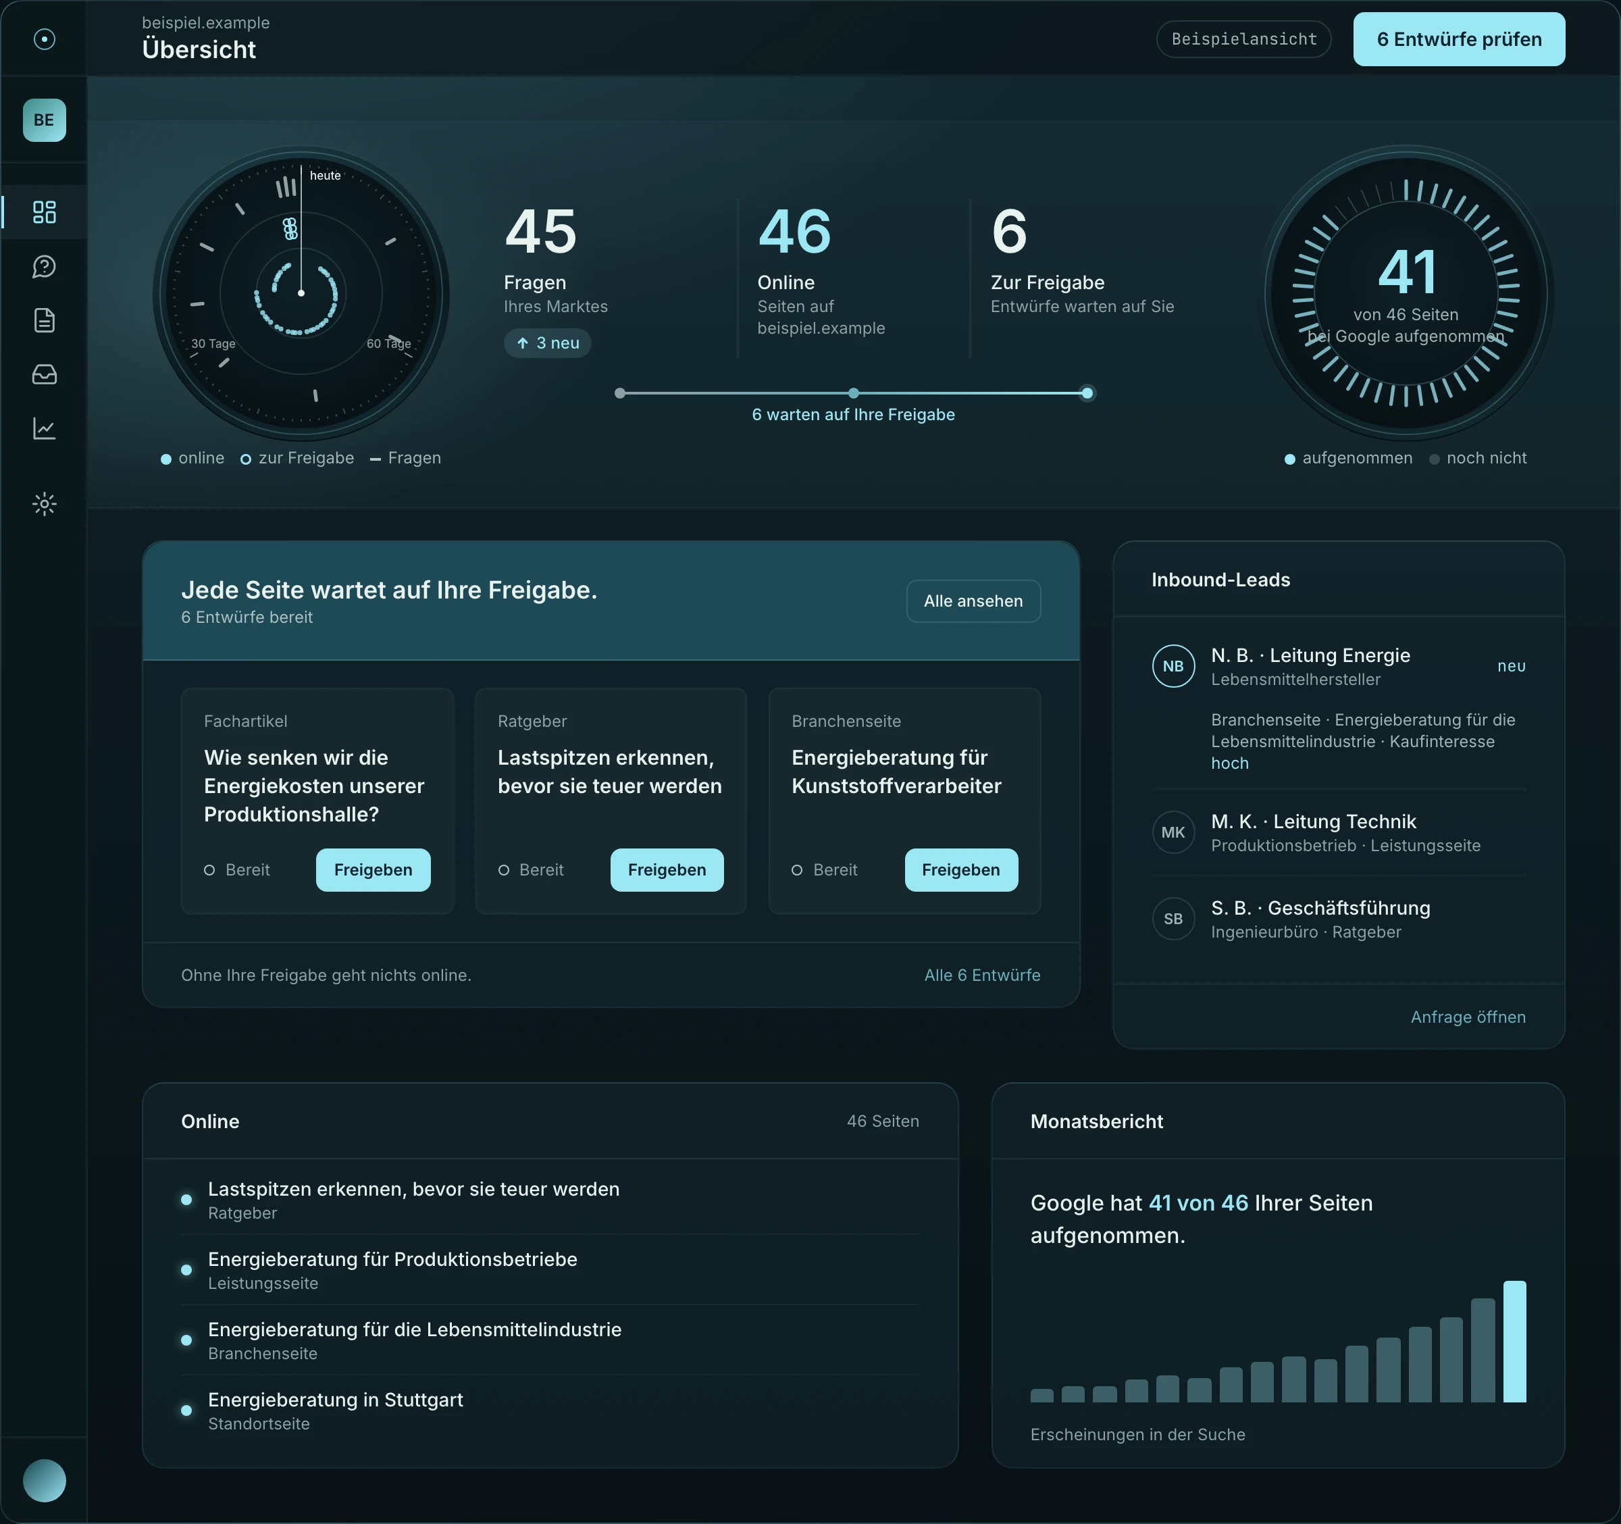Click the SB lead avatar
The height and width of the screenshot is (1524, 1621).
tap(1173, 918)
